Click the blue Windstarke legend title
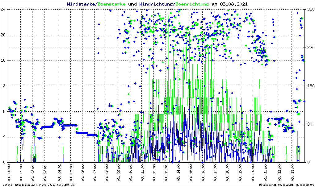This screenshot has height=187, width=315. coord(82,4)
